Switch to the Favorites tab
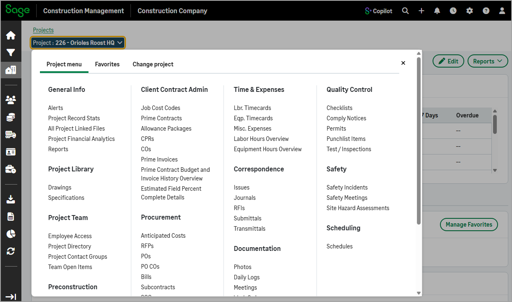Viewport: 512px width, 302px height. (x=107, y=64)
